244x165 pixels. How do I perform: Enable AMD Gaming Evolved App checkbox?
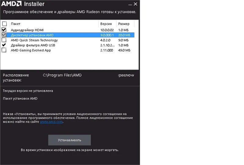(x=4, y=50)
